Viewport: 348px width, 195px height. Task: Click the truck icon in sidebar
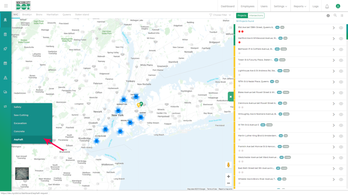[5, 92]
